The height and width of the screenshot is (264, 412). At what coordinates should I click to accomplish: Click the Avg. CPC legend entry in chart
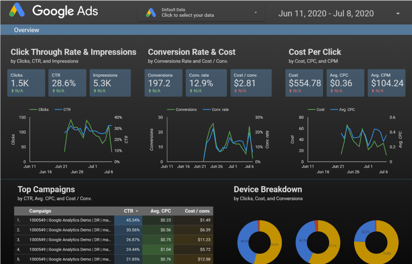[x=342, y=110]
